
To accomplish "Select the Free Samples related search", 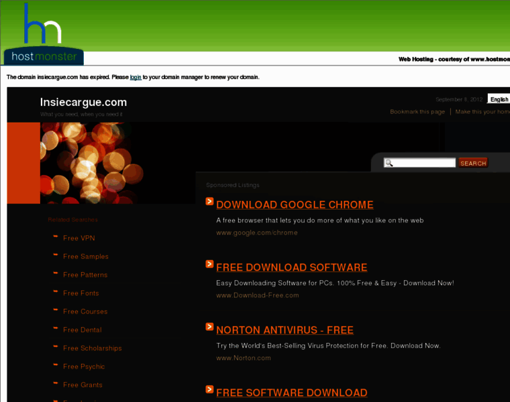I will (x=86, y=257).
